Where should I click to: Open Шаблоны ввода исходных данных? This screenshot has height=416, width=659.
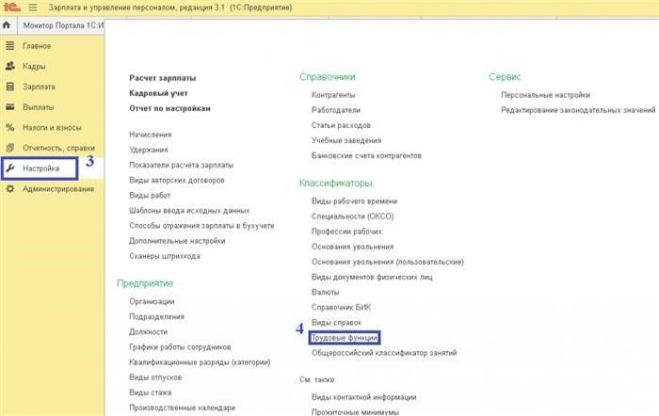pyautogui.click(x=189, y=210)
